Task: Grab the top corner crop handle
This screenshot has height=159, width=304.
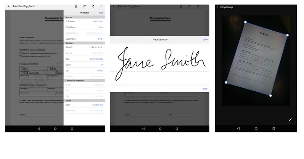Action: (x=245, y=22)
